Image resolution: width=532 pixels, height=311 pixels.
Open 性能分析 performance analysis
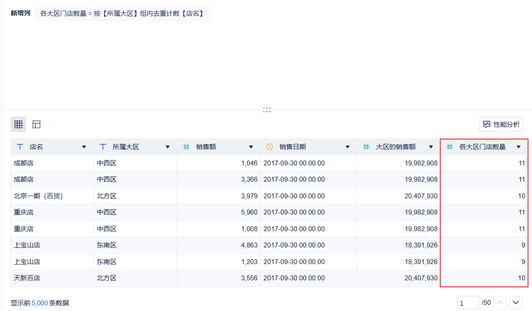click(x=501, y=124)
